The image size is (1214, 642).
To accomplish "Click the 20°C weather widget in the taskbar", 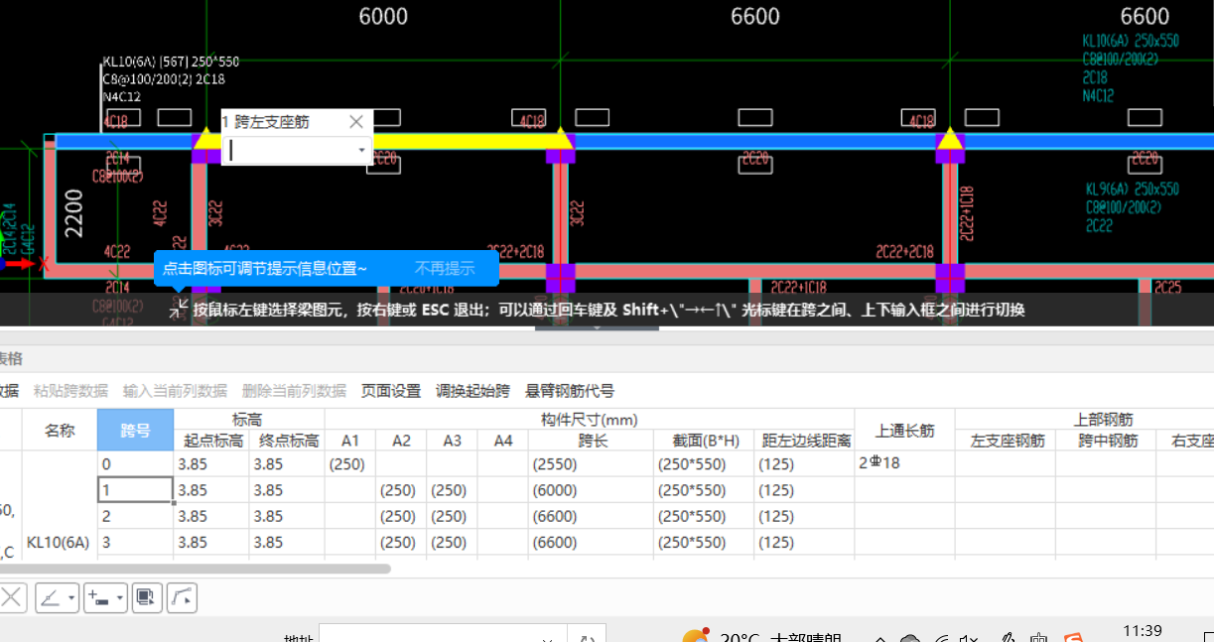I will tap(761, 636).
